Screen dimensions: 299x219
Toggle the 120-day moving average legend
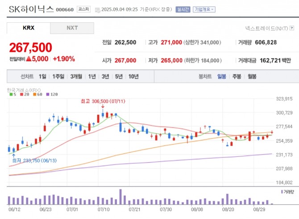(52, 94)
